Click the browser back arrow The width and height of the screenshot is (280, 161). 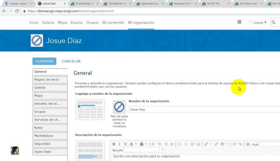coord(4,11)
